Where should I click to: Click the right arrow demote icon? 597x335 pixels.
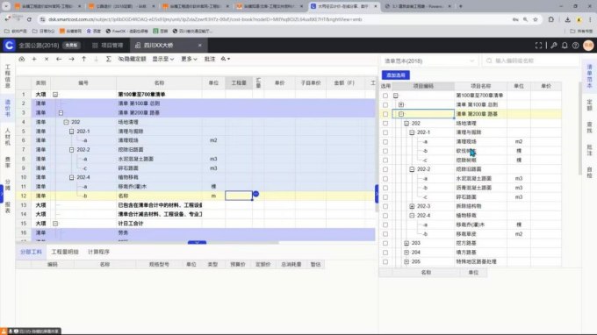pyautogui.click(x=71, y=59)
